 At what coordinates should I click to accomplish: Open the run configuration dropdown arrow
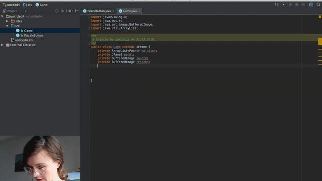pyautogui.click(x=284, y=5)
